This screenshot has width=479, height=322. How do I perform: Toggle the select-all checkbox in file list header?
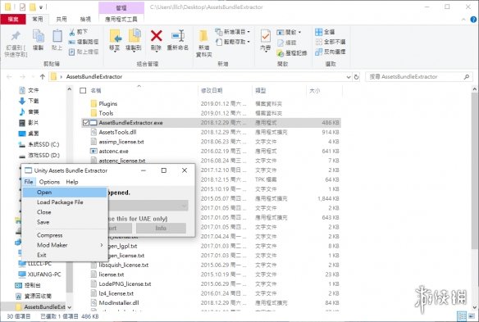83,91
